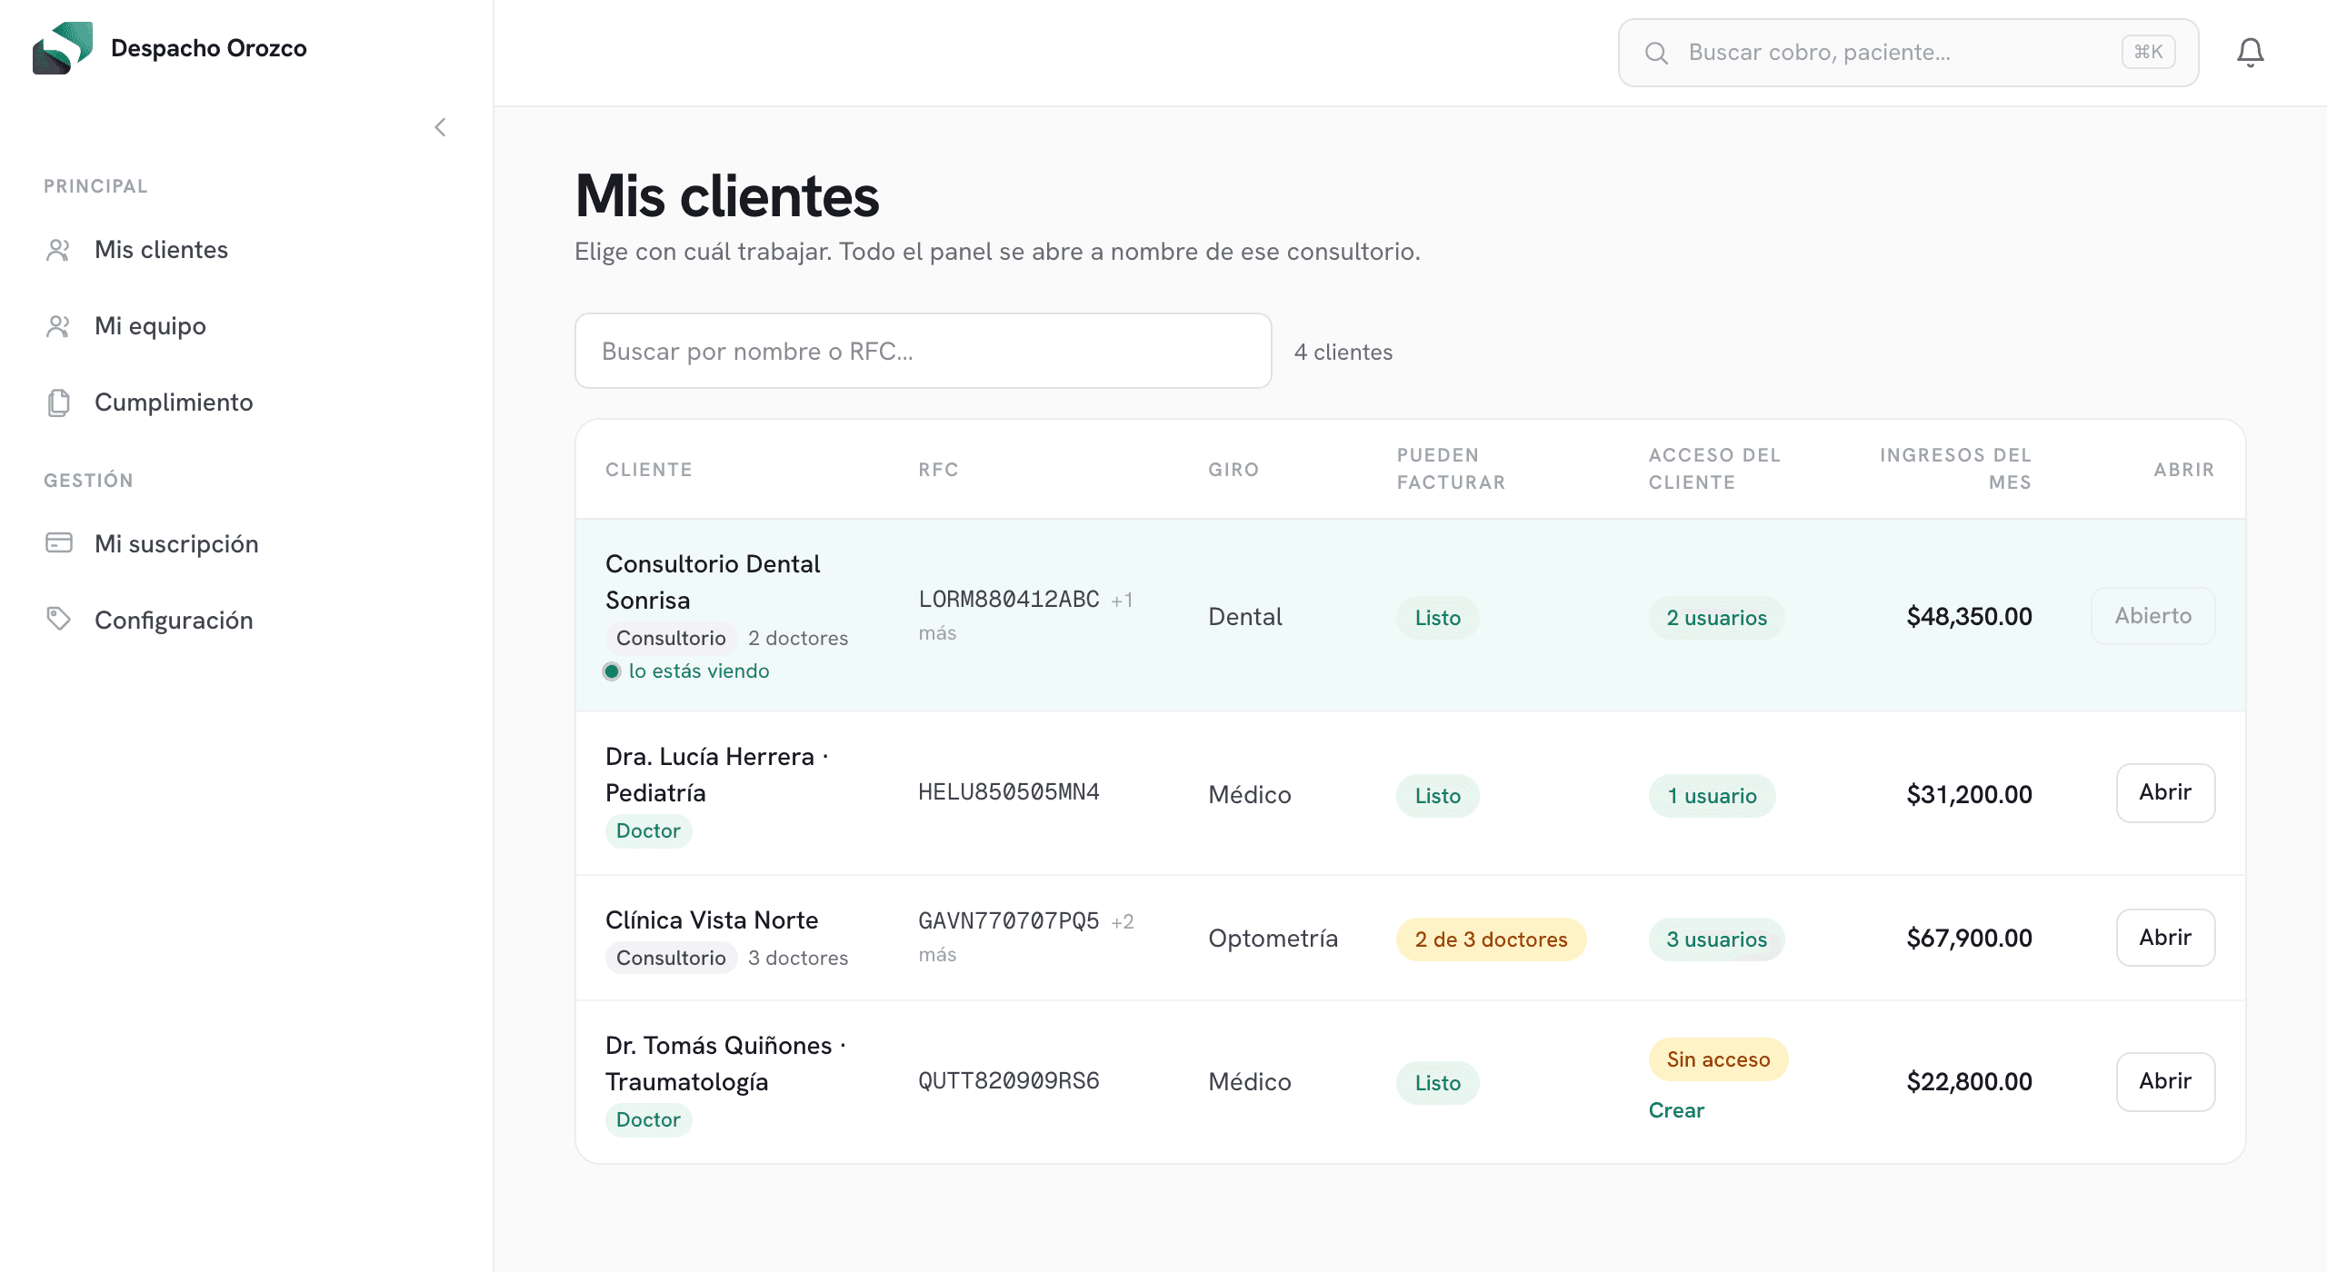Click the Sin acceso badge
The image size is (2327, 1272).
1718,1059
